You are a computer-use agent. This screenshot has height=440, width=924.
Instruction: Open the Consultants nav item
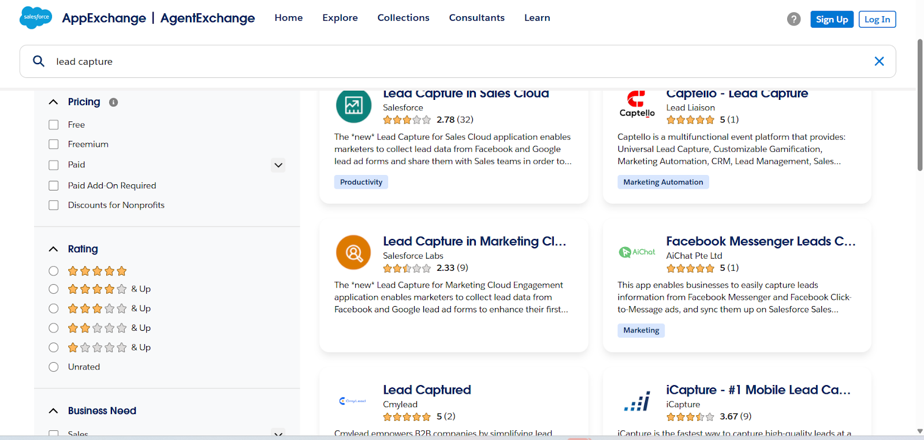click(477, 18)
